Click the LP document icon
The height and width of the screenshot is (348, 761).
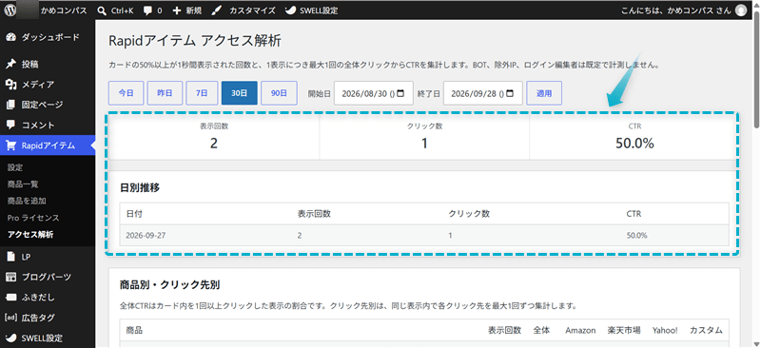[x=11, y=257]
